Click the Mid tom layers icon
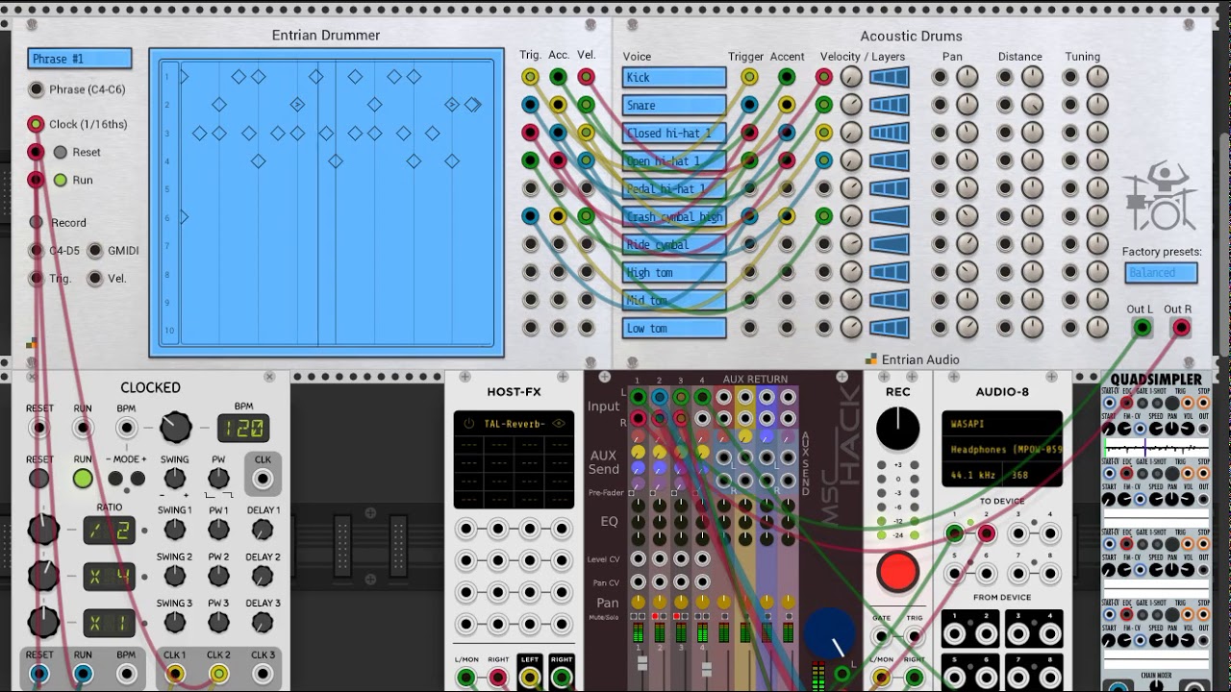 (x=889, y=300)
